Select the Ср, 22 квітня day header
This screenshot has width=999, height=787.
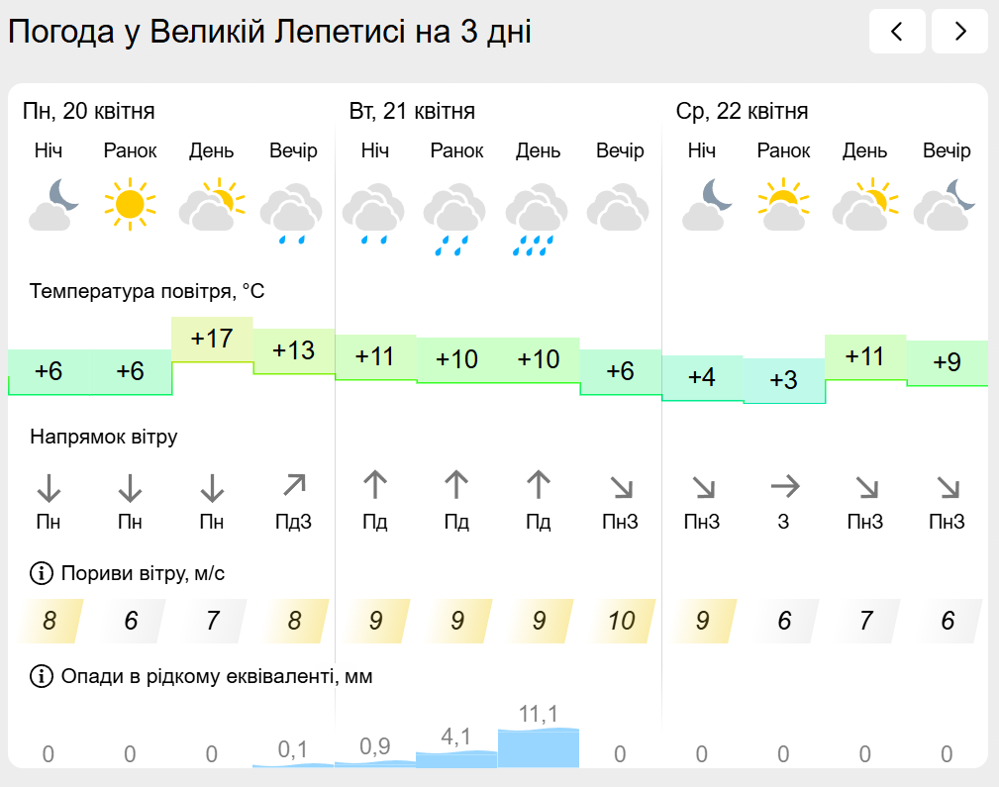(742, 111)
